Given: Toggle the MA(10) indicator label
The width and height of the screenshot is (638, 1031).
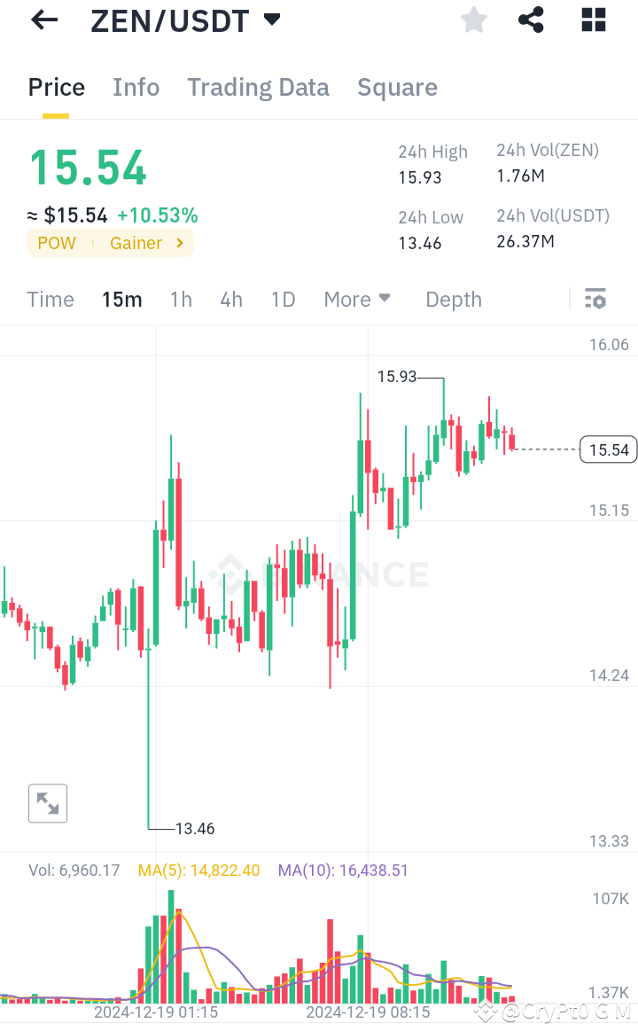Looking at the screenshot, I should pyautogui.click(x=342, y=871).
